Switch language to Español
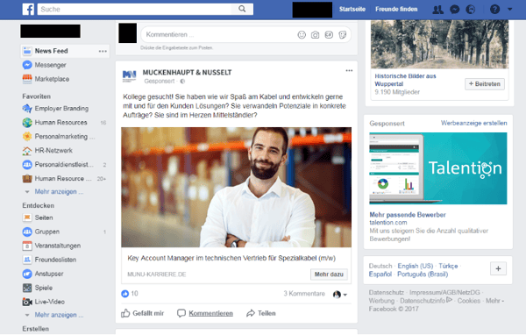 point(380,274)
